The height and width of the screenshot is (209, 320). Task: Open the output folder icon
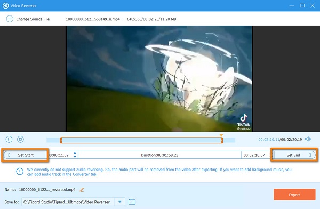tap(132, 202)
